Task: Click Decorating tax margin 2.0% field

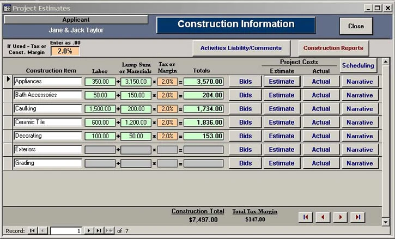Action: coord(167,136)
